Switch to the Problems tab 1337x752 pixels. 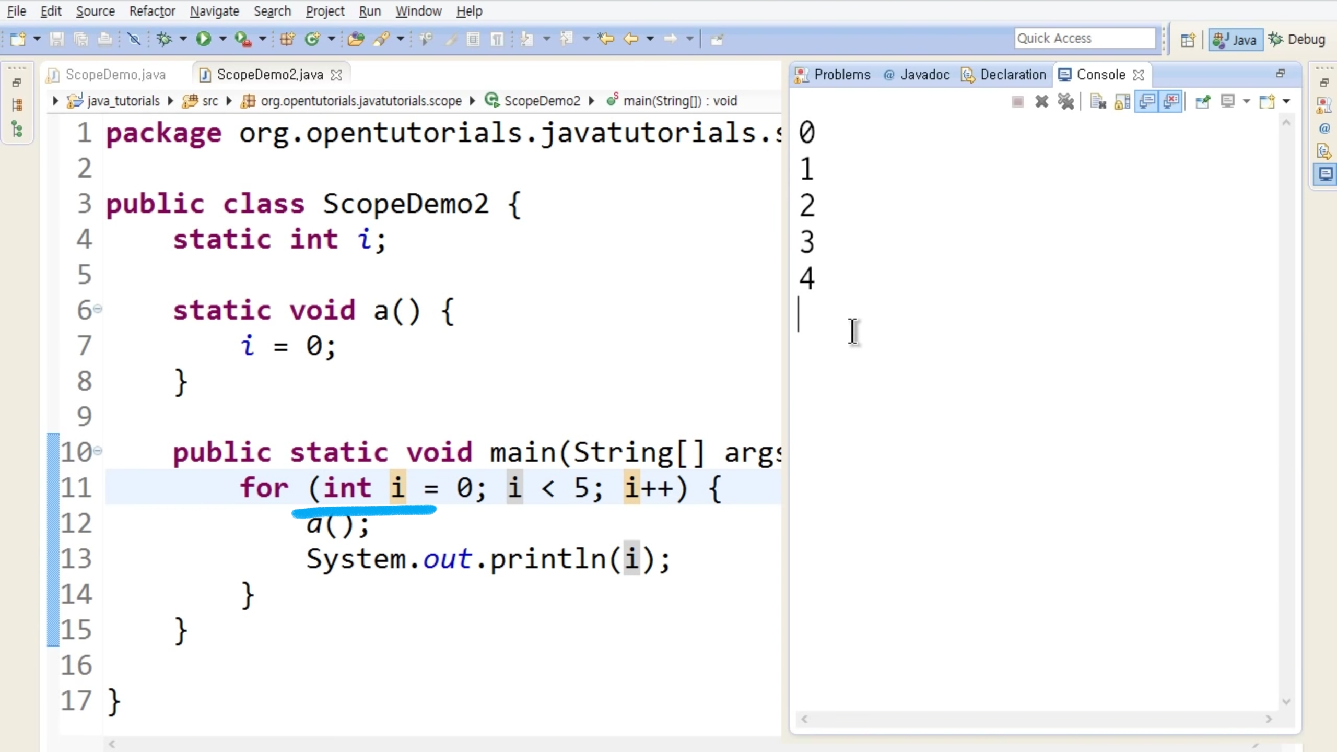click(x=832, y=75)
